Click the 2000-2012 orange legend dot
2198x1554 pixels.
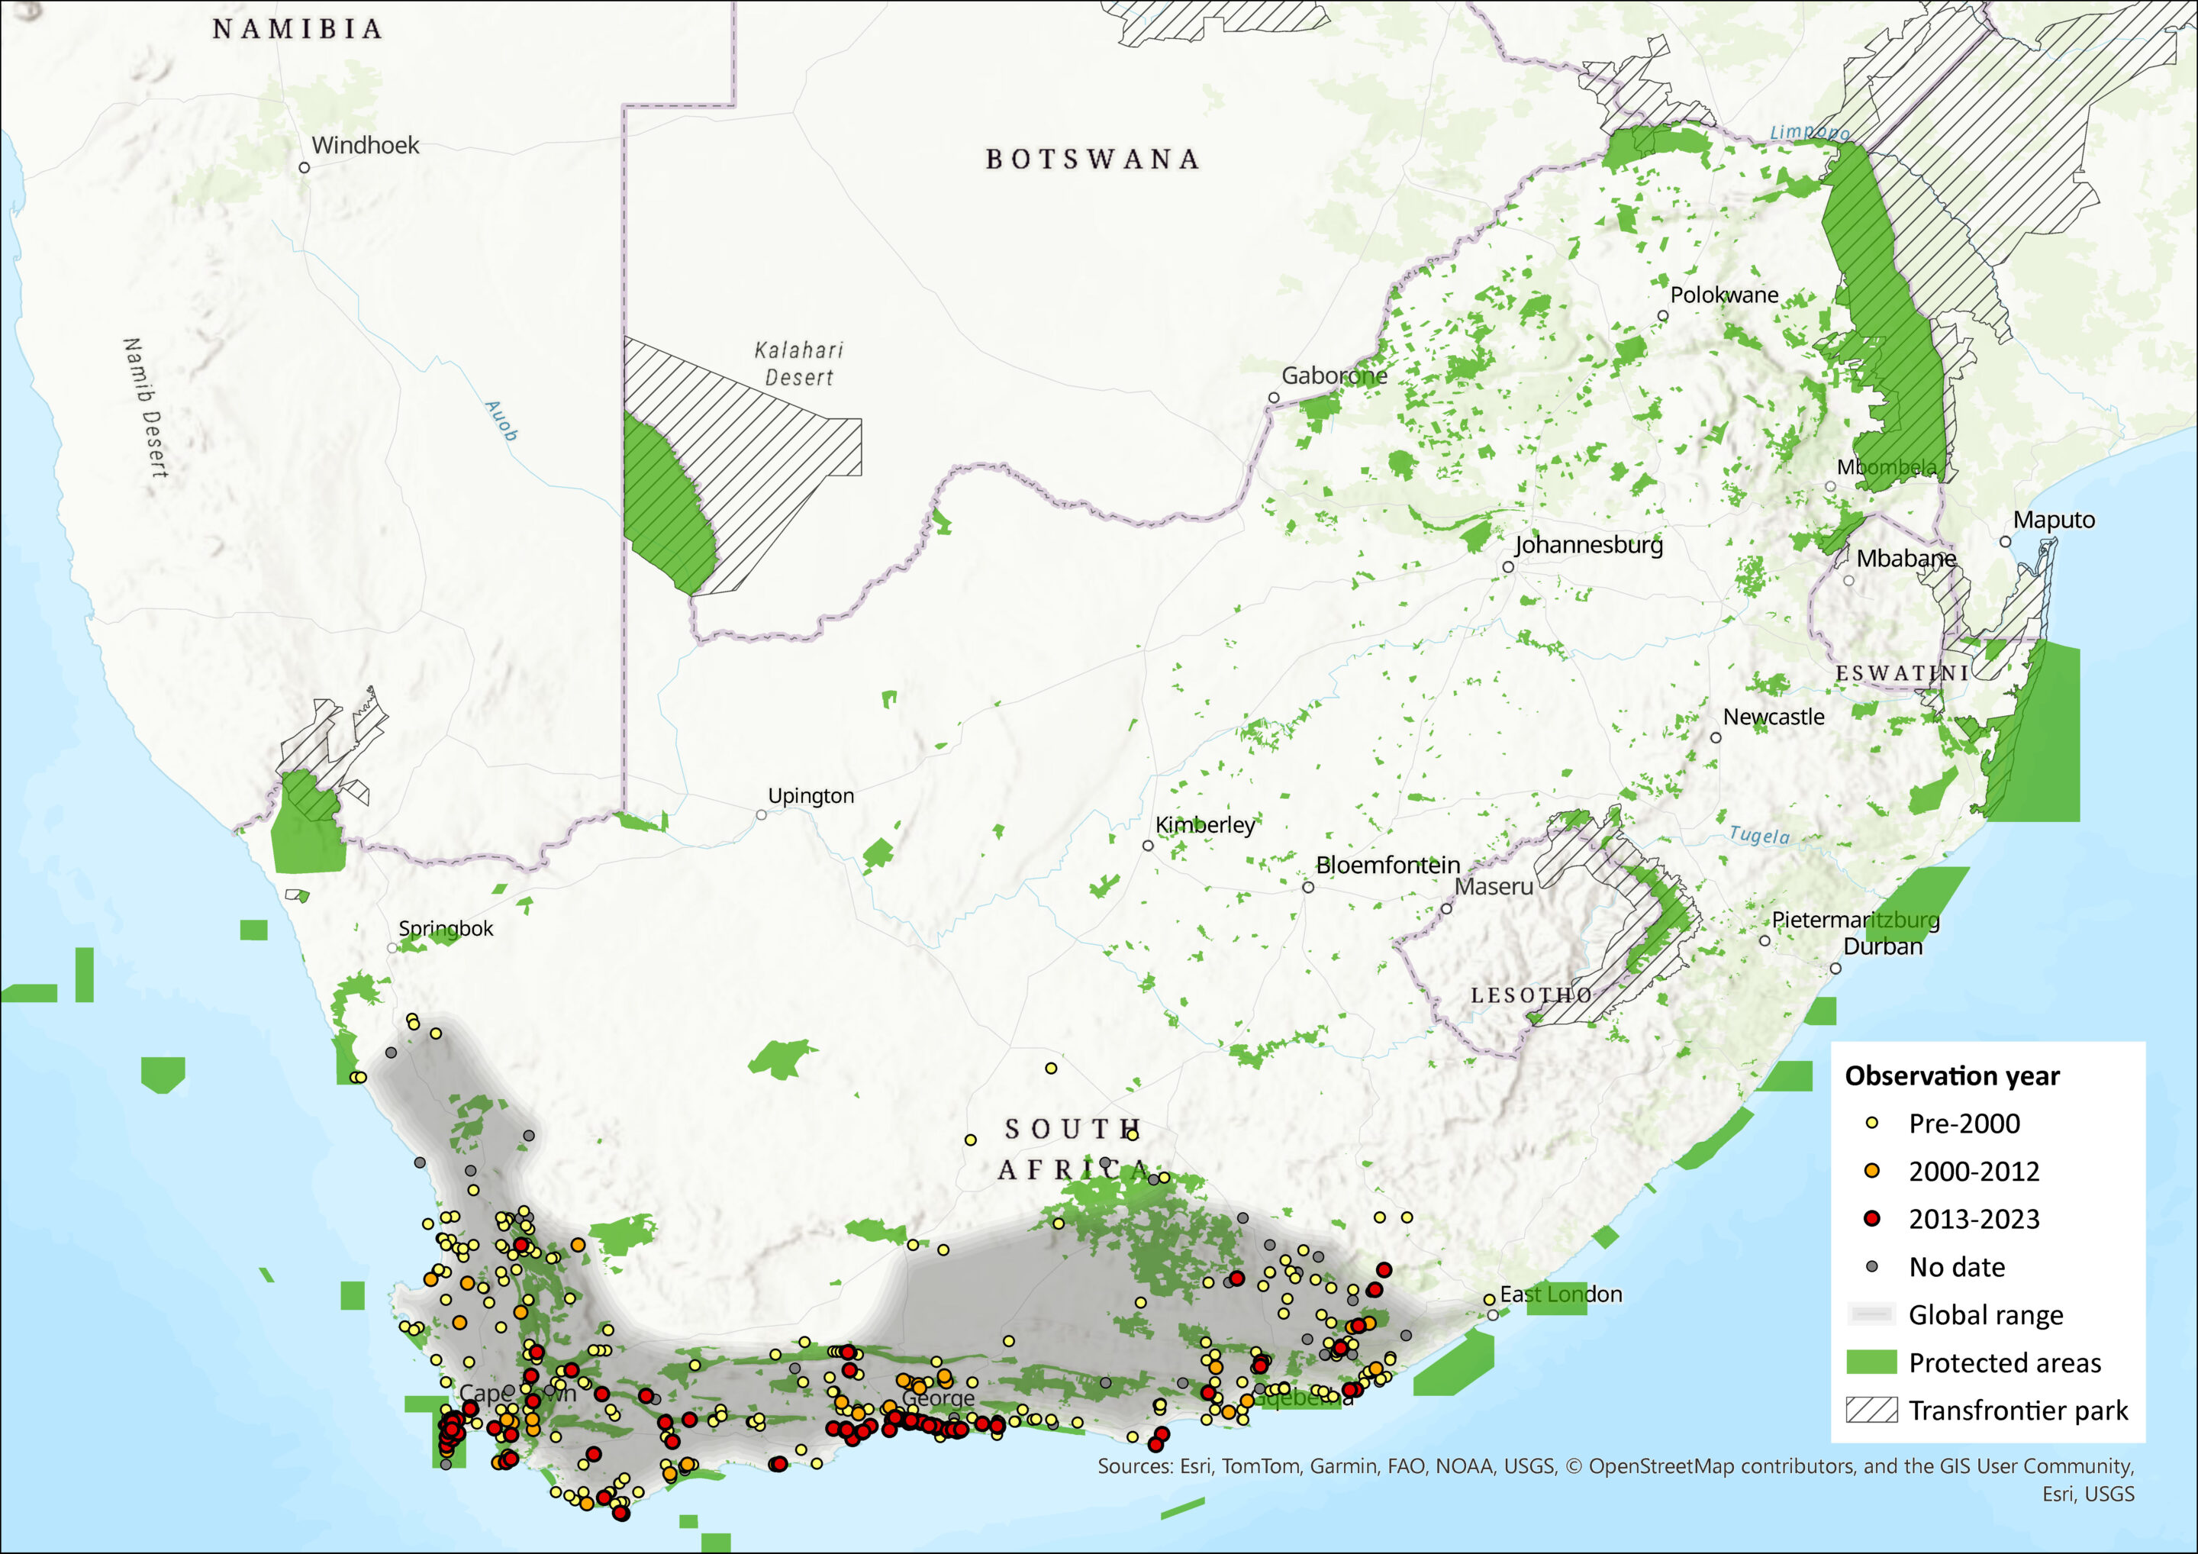click(x=1871, y=1171)
